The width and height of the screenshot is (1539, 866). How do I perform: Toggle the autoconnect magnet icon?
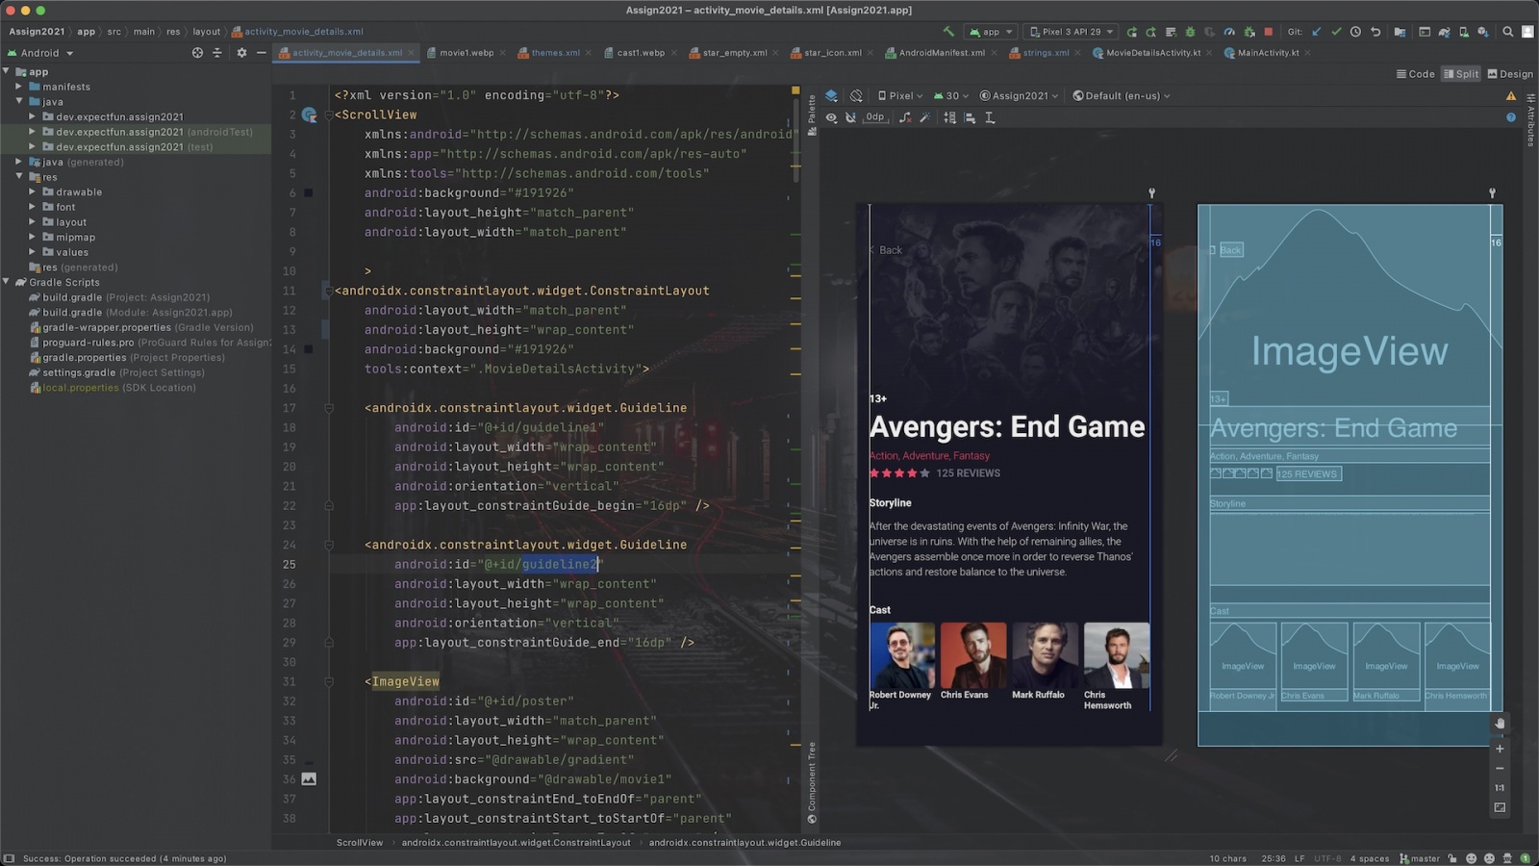[850, 117]
